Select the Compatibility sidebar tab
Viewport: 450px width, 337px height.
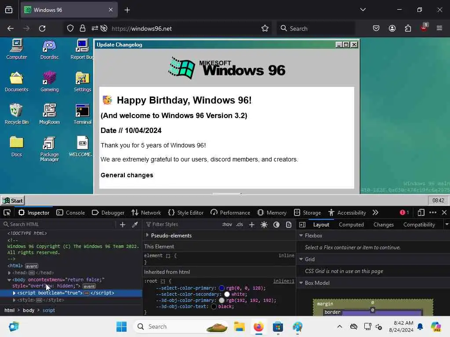pos(419,225)
